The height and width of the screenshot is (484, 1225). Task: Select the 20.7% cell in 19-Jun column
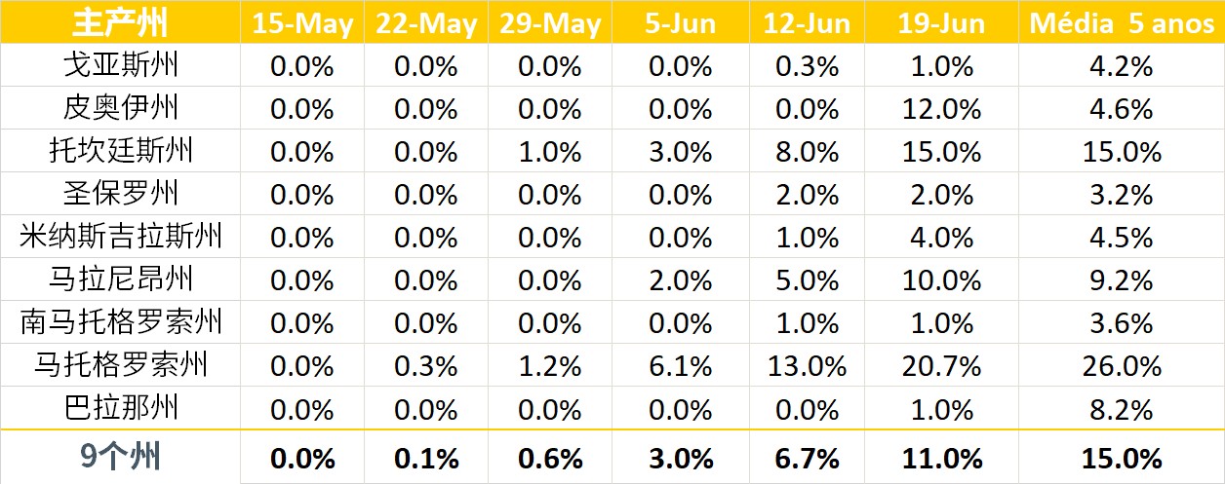(x=950, y=365)
